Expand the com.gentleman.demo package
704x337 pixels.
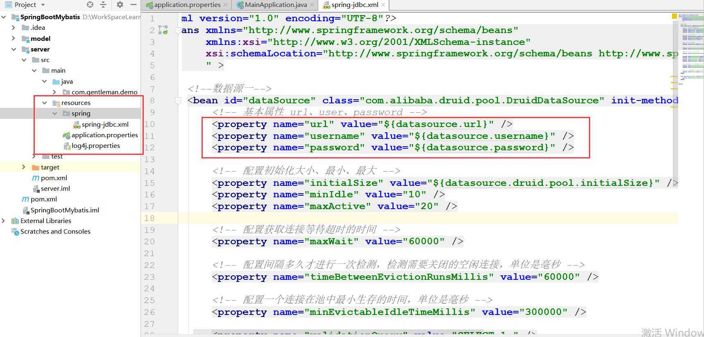tap(54, 92)
